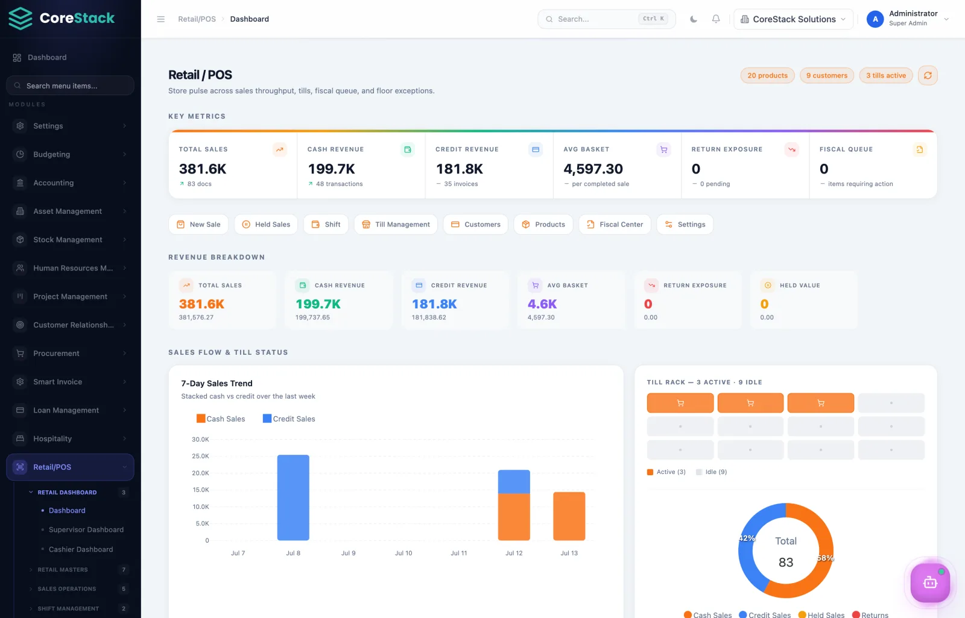The width and height of the screenshot is (965, 618).
Task: Click the refresh dashboard icon button
Action: [928, 75]
